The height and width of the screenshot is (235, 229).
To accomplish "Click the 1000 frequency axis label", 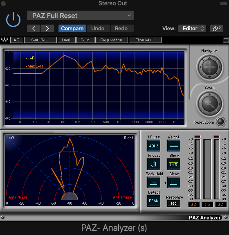I will pyautogui.click(x=121, y=122).
